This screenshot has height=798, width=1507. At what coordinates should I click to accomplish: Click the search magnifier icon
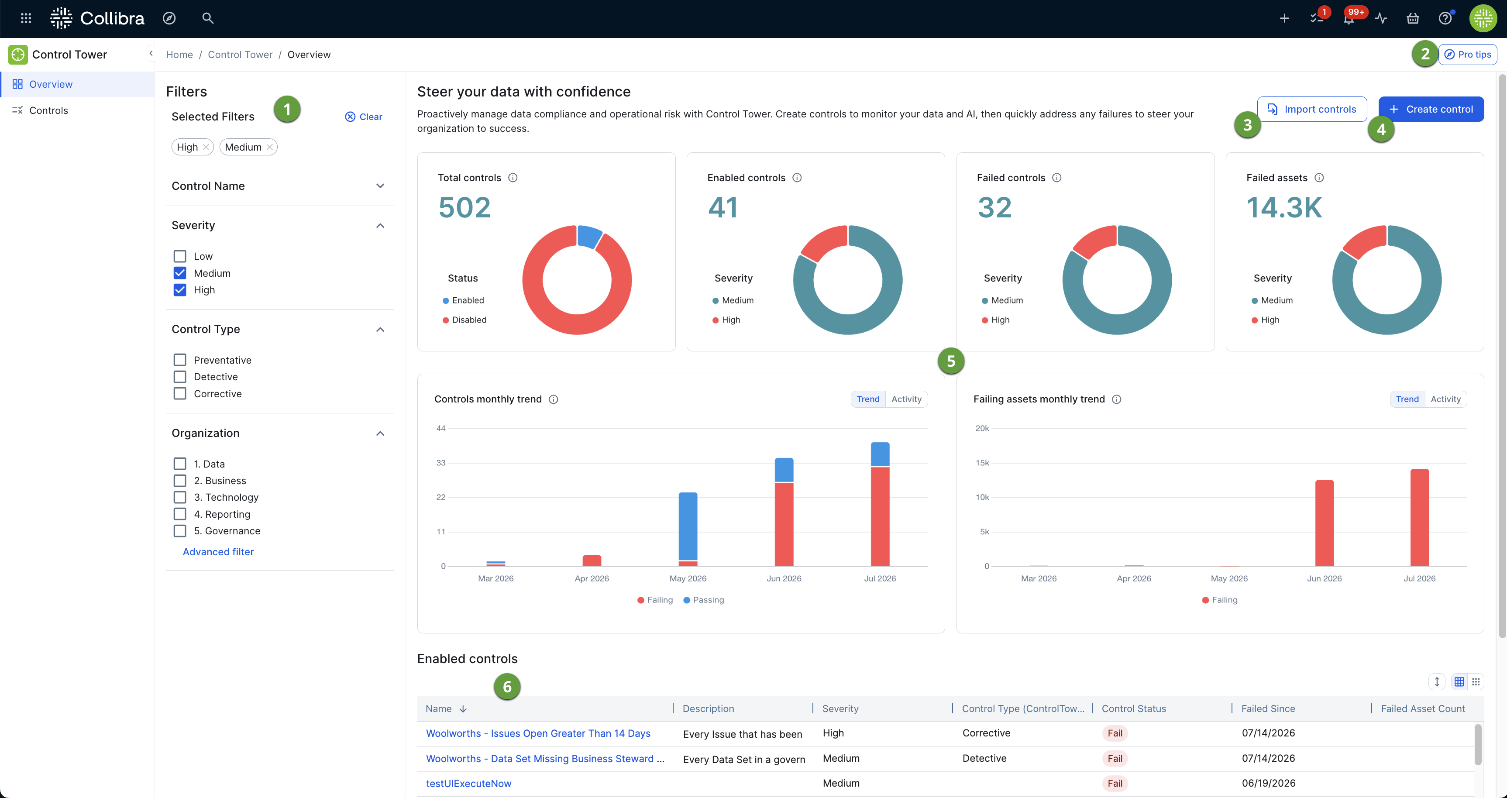pyautogui.click(x=208, y=18)
